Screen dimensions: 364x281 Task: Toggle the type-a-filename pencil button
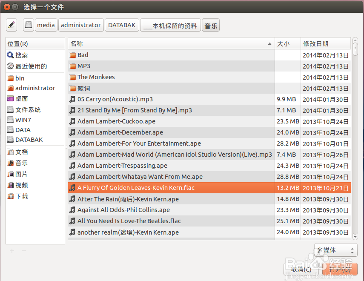click(11, 25)
